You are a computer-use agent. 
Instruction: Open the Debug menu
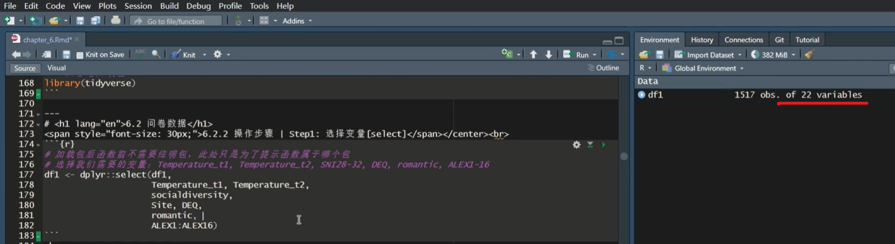198,6
